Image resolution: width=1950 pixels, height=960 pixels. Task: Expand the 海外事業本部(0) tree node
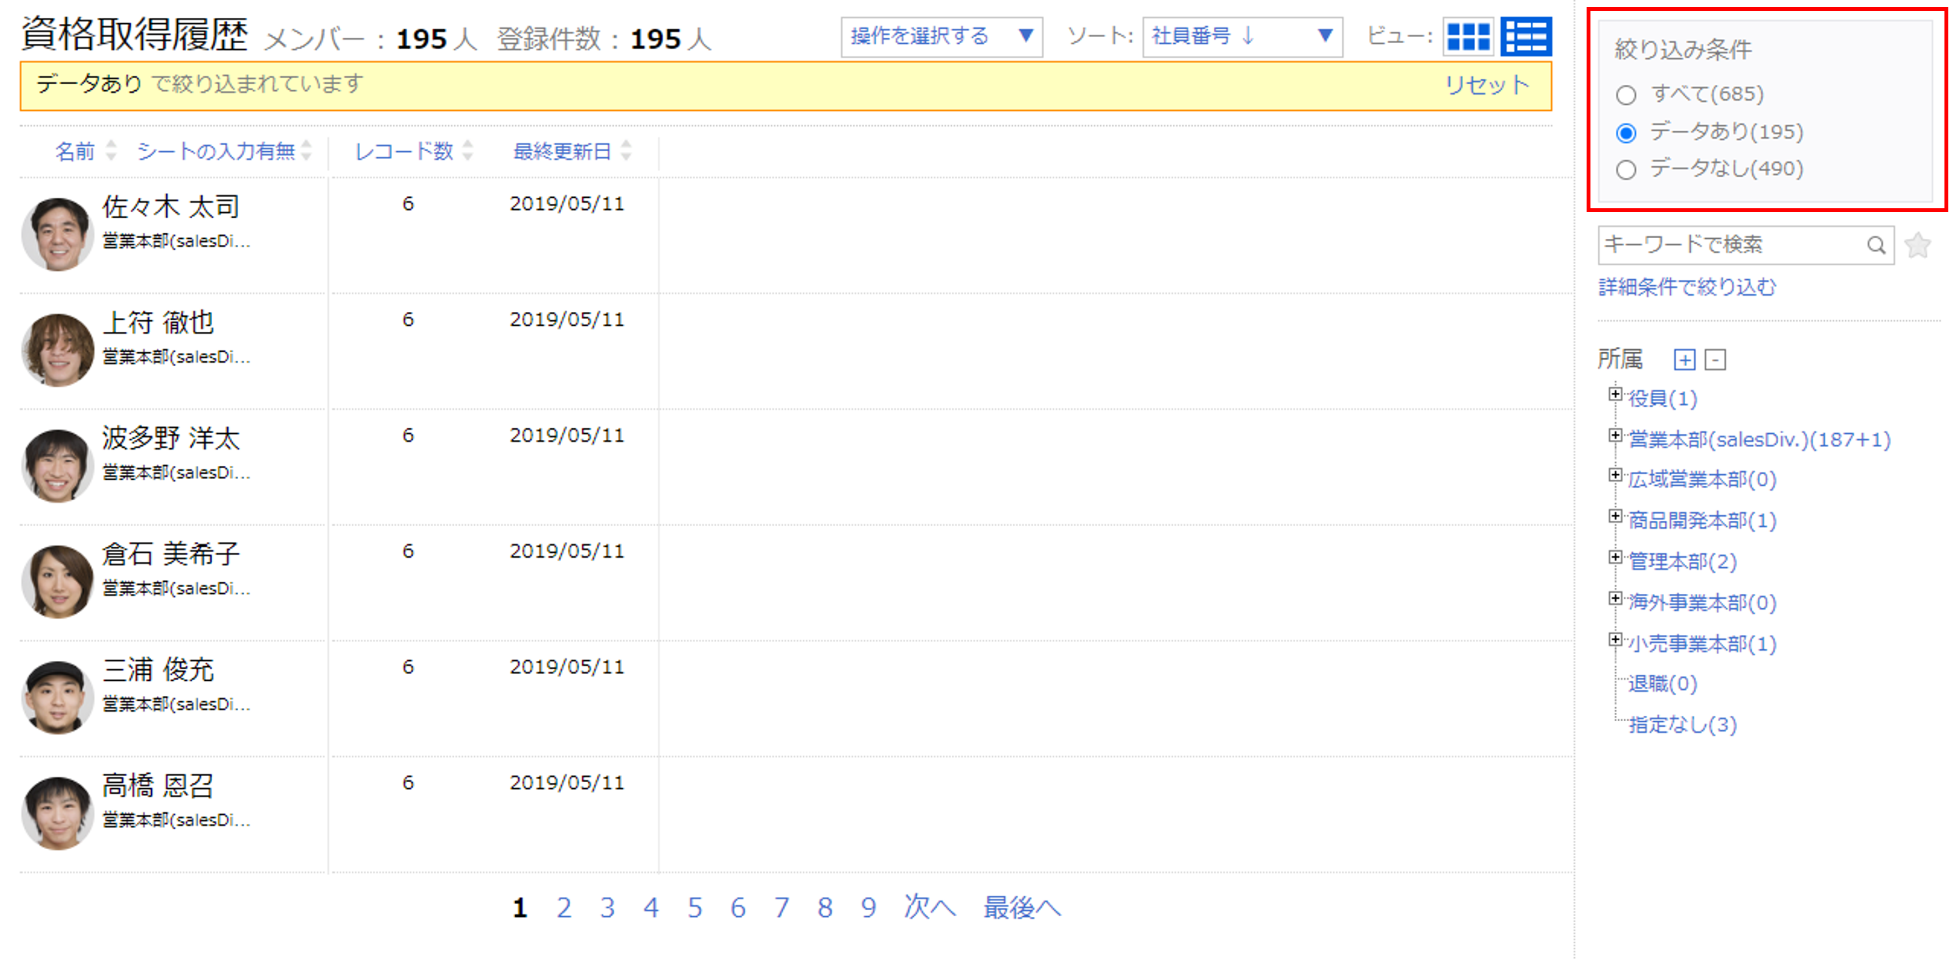[x=1615, y=598]
